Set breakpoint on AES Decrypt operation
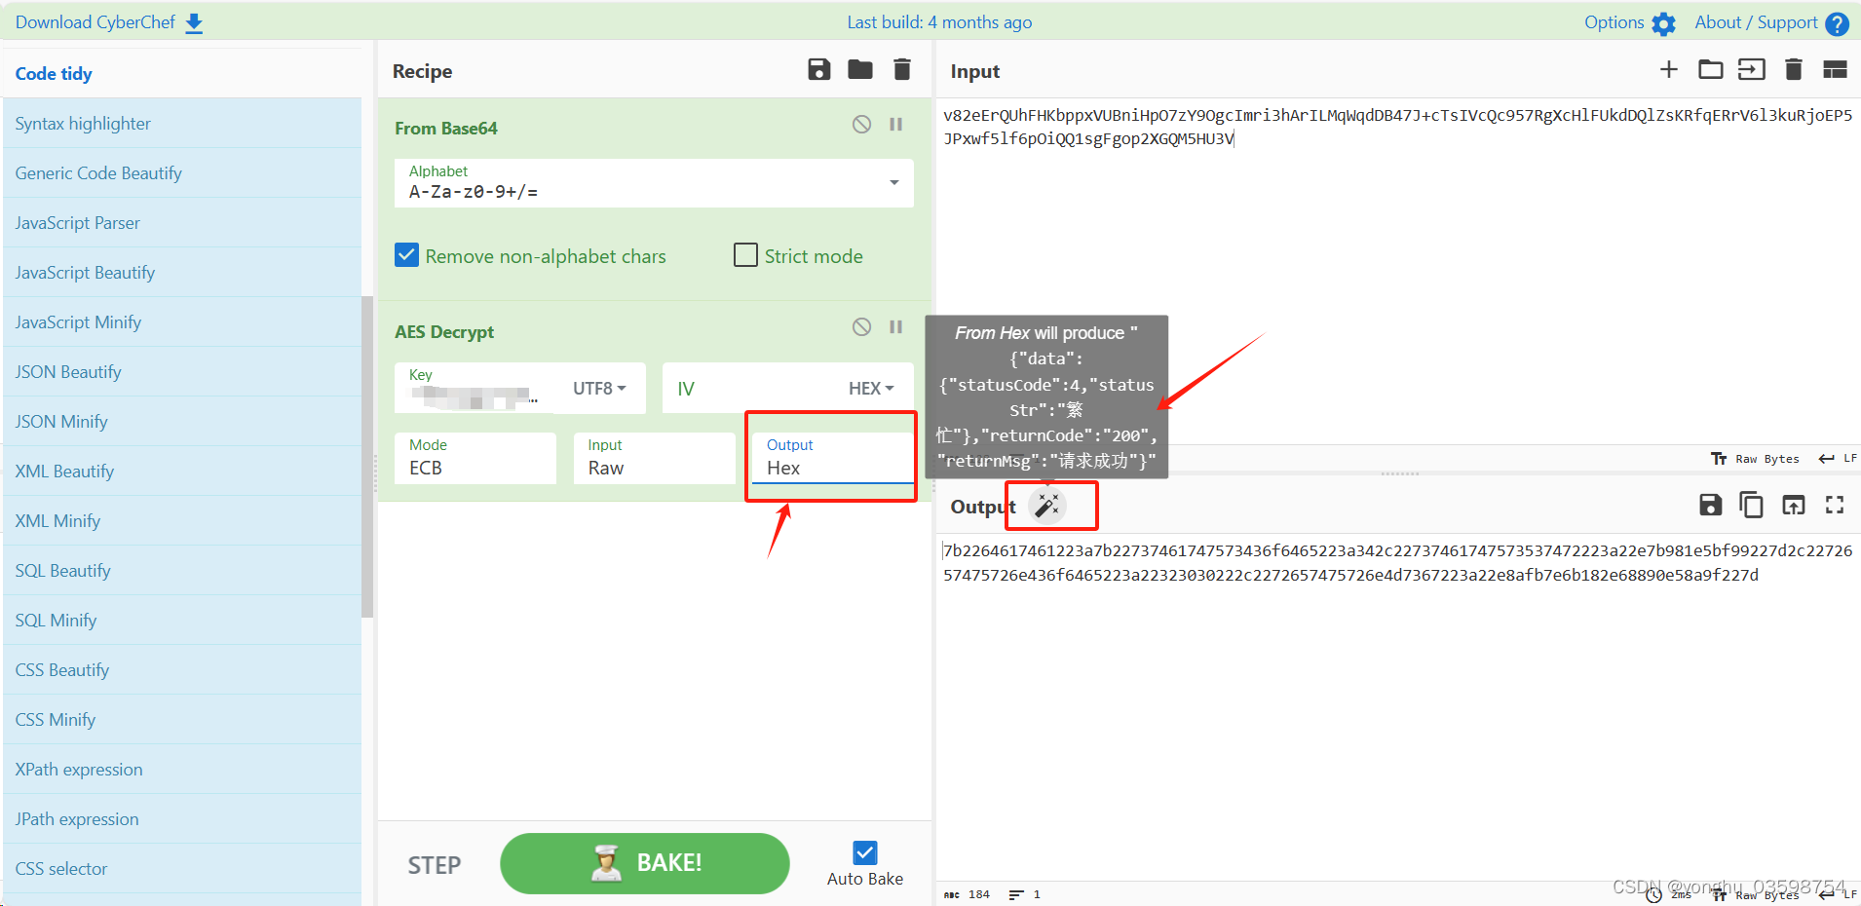Viewport: 1861px width, 906px height. [895, 326]
